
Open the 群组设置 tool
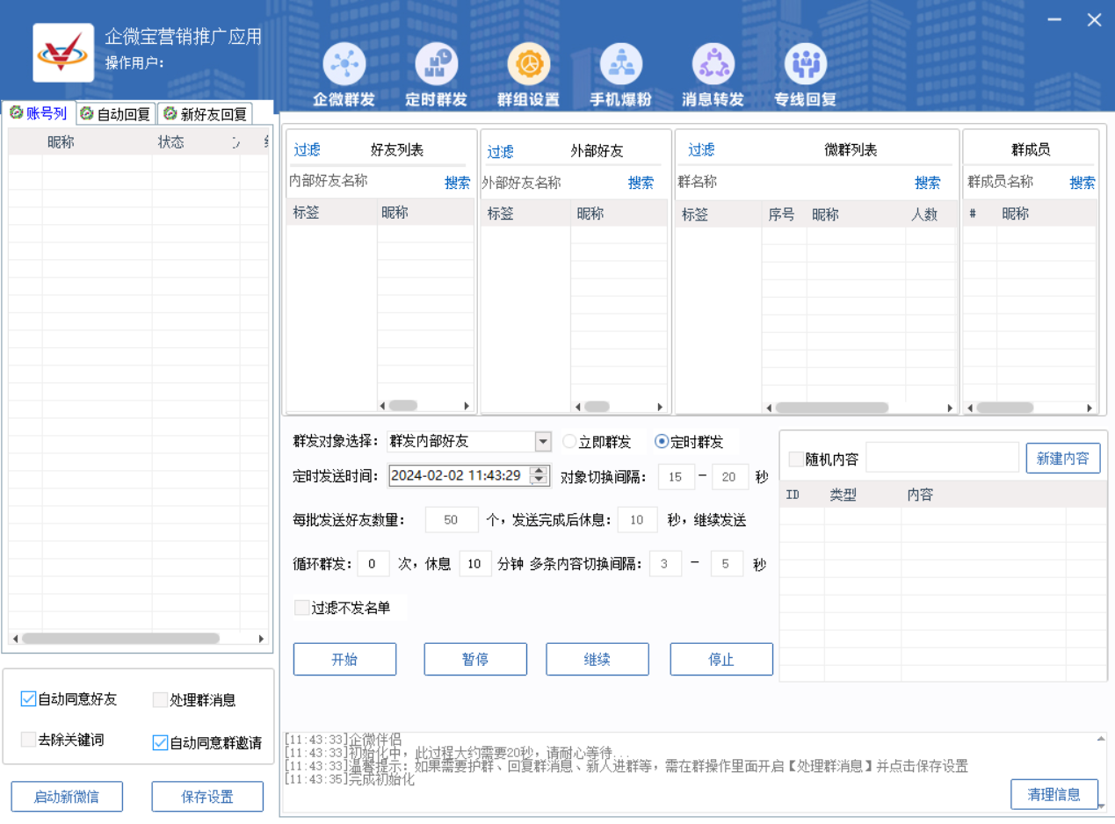point(528,66)
